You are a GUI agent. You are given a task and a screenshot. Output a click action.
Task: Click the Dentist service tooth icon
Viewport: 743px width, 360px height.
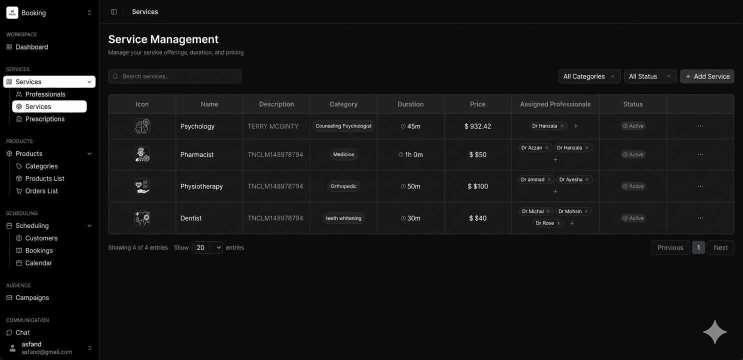coord(142,218)
